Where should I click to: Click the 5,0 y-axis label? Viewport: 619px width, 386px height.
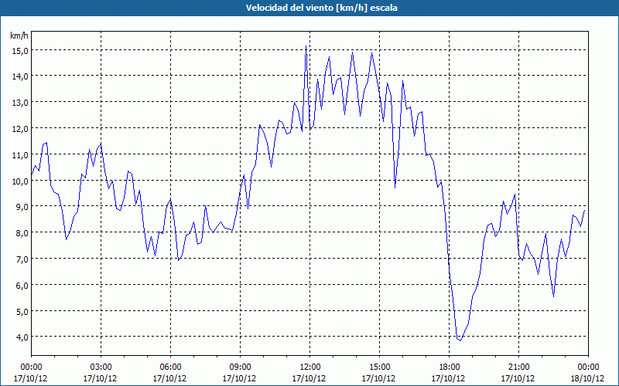[21, 312]
